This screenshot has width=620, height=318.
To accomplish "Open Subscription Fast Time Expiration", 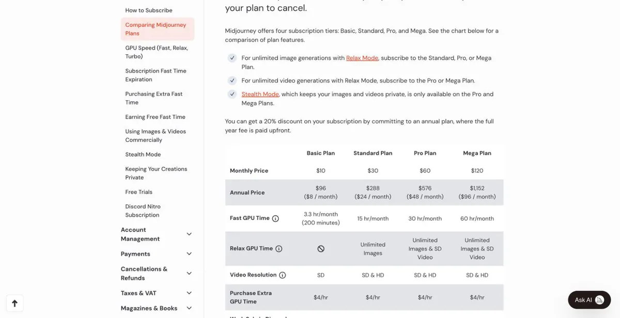I will (156, 75).
